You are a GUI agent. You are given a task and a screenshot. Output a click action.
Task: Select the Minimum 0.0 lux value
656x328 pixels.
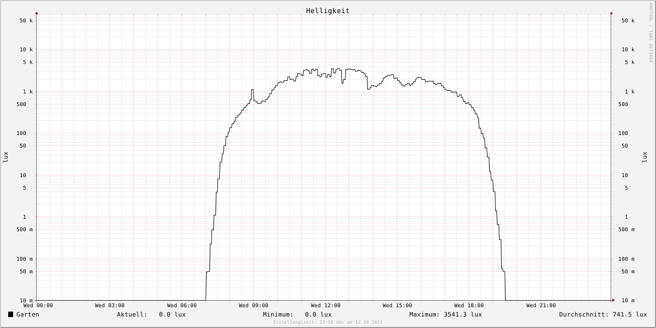(x=318, y=314)
